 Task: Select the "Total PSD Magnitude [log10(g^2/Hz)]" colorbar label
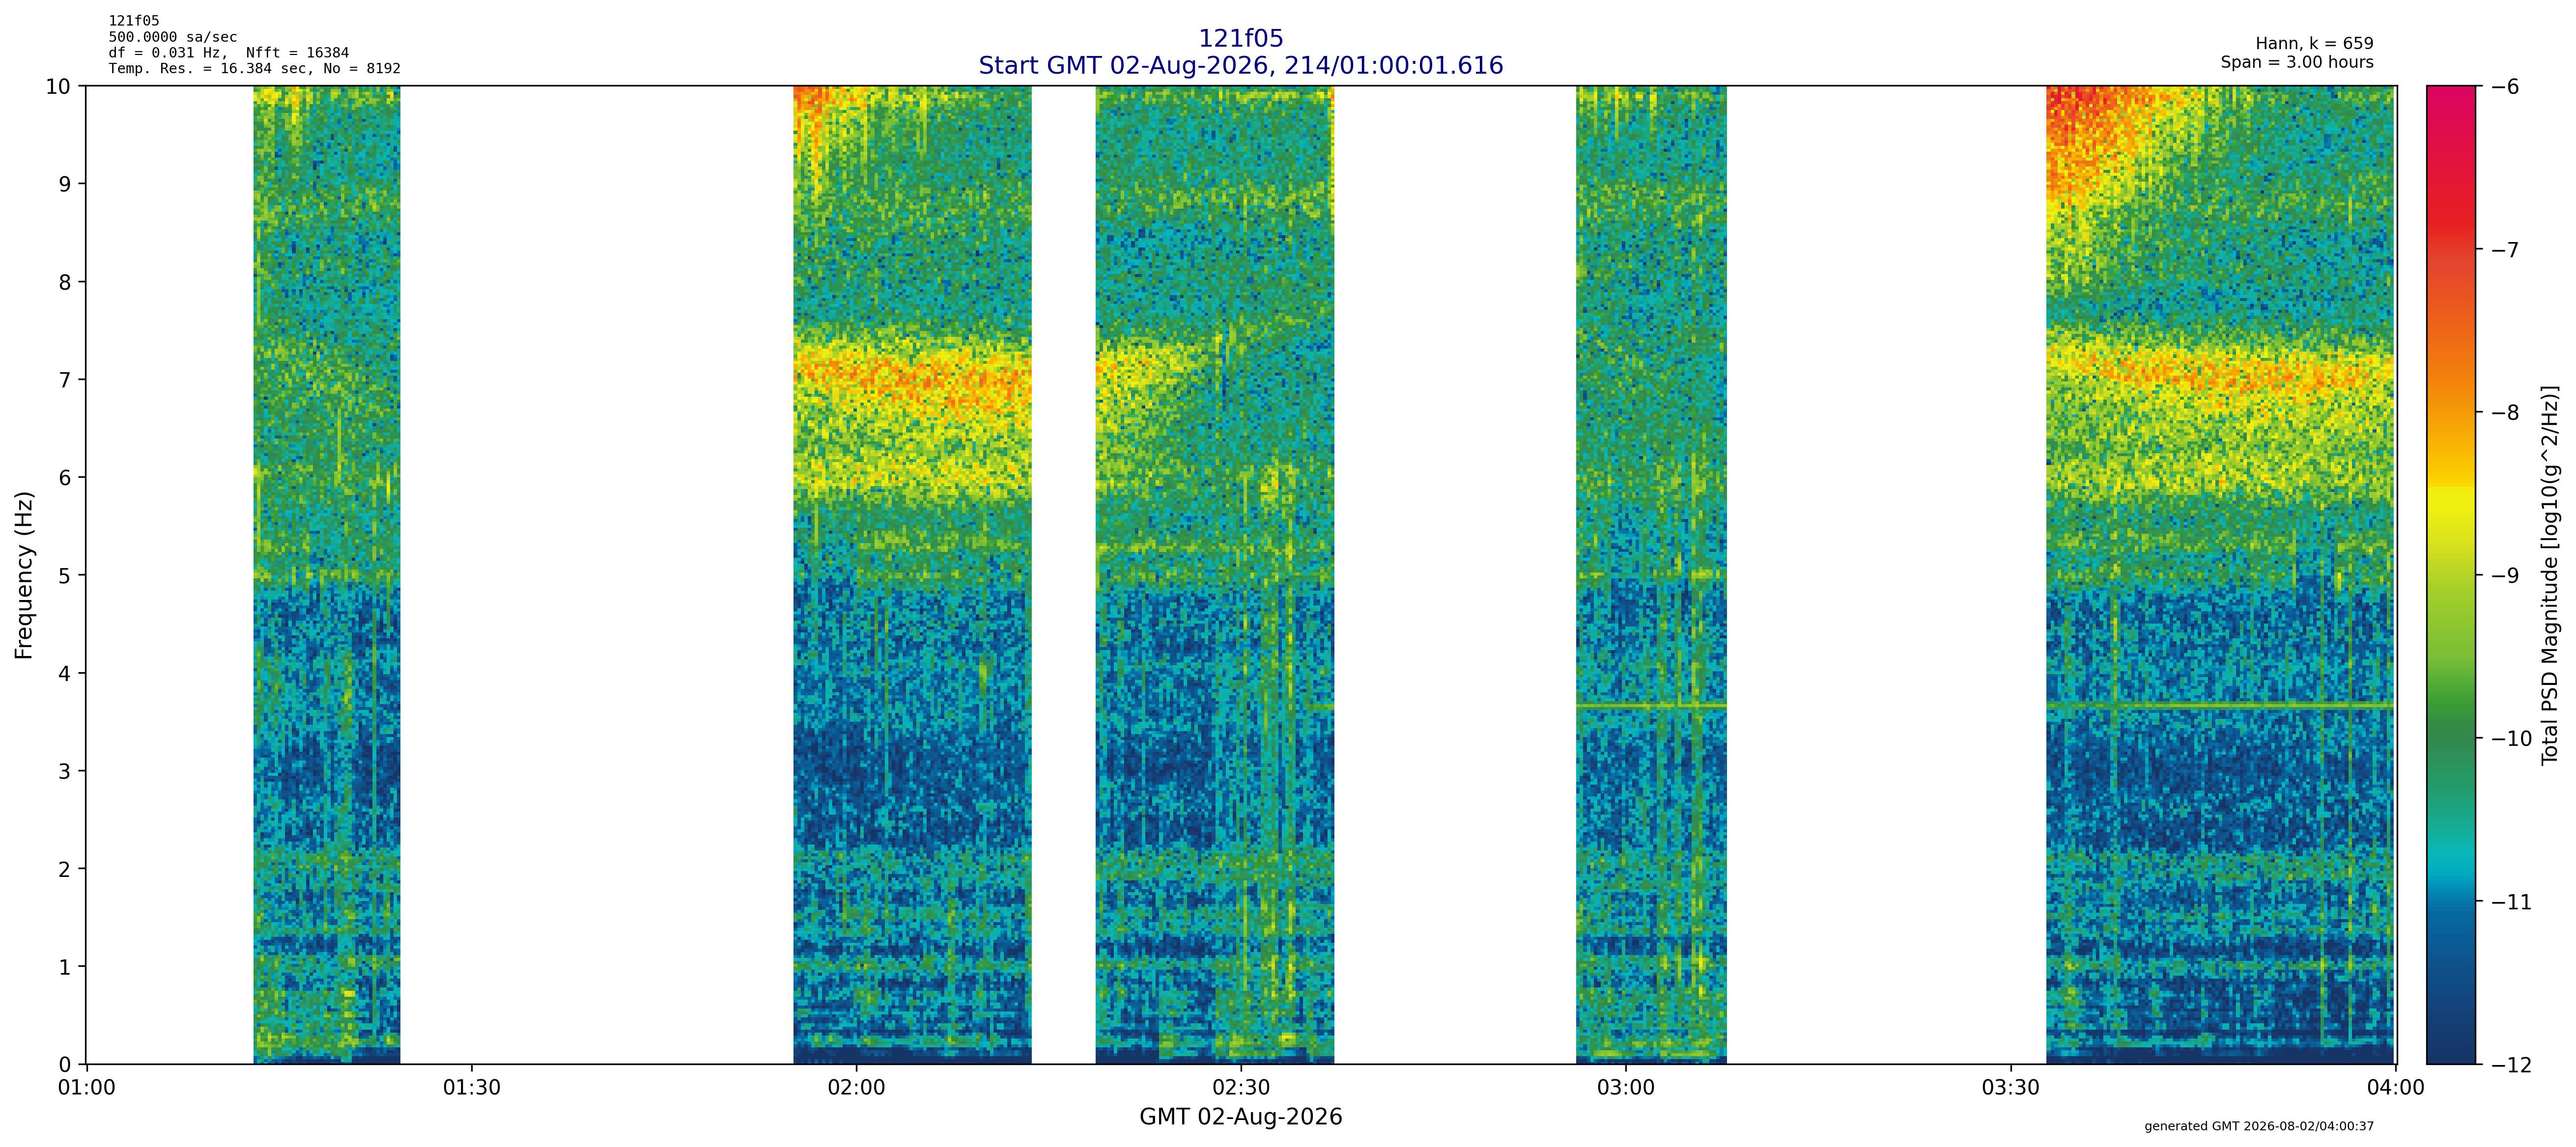pos(2550,574)
